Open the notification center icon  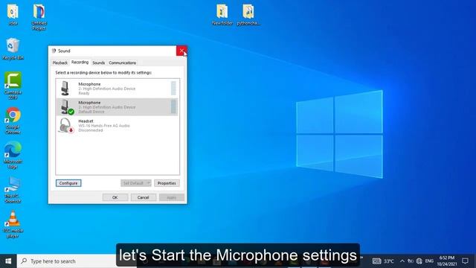pyautogui.click(x=465, y=261)
